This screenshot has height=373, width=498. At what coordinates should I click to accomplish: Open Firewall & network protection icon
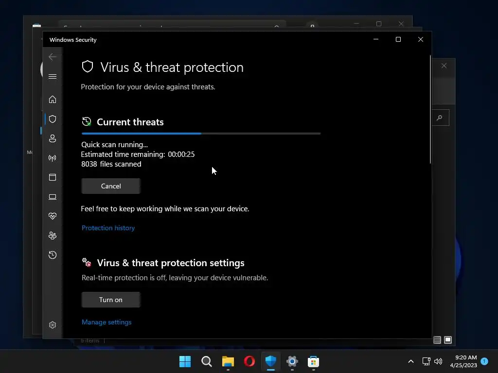click(x=53, y=158)
